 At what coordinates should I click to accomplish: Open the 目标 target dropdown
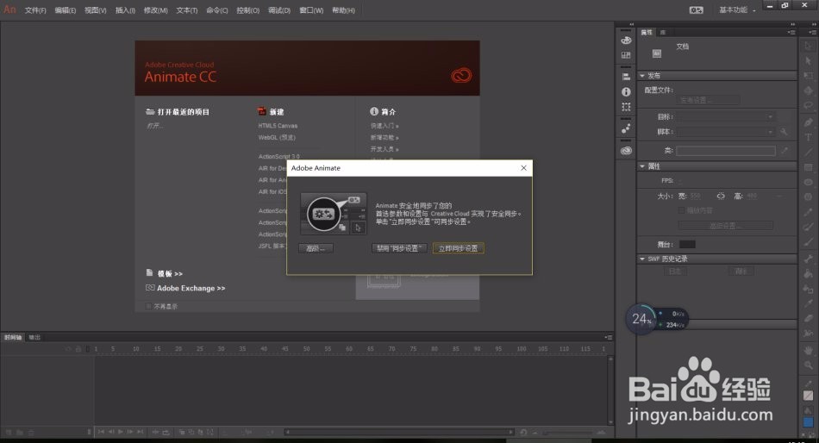(726, 116)
